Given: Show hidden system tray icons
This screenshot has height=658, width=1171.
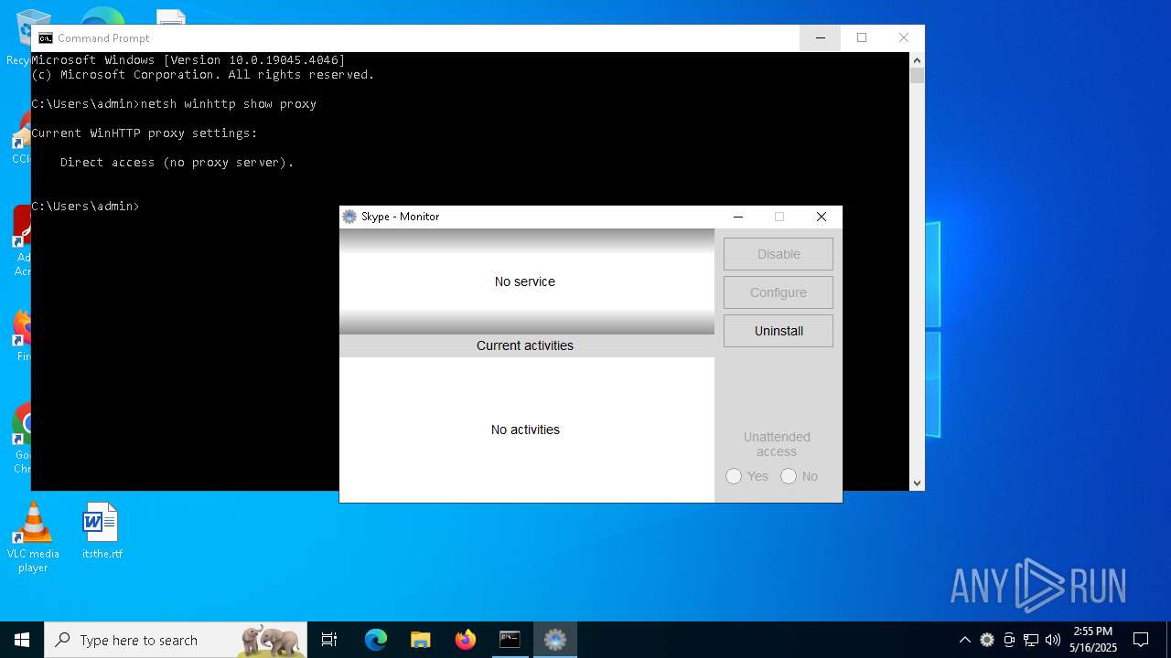Looking at the screenshot, I should pos(964,640).
